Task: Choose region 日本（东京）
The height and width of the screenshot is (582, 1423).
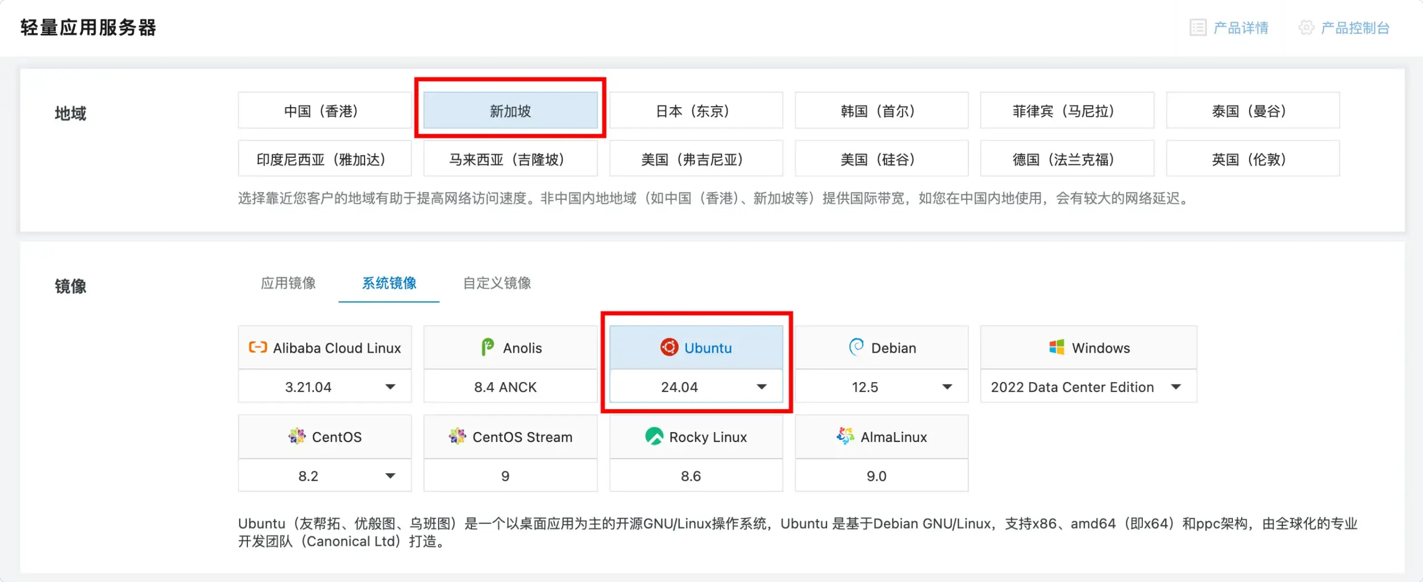Action: pos(696,111)
